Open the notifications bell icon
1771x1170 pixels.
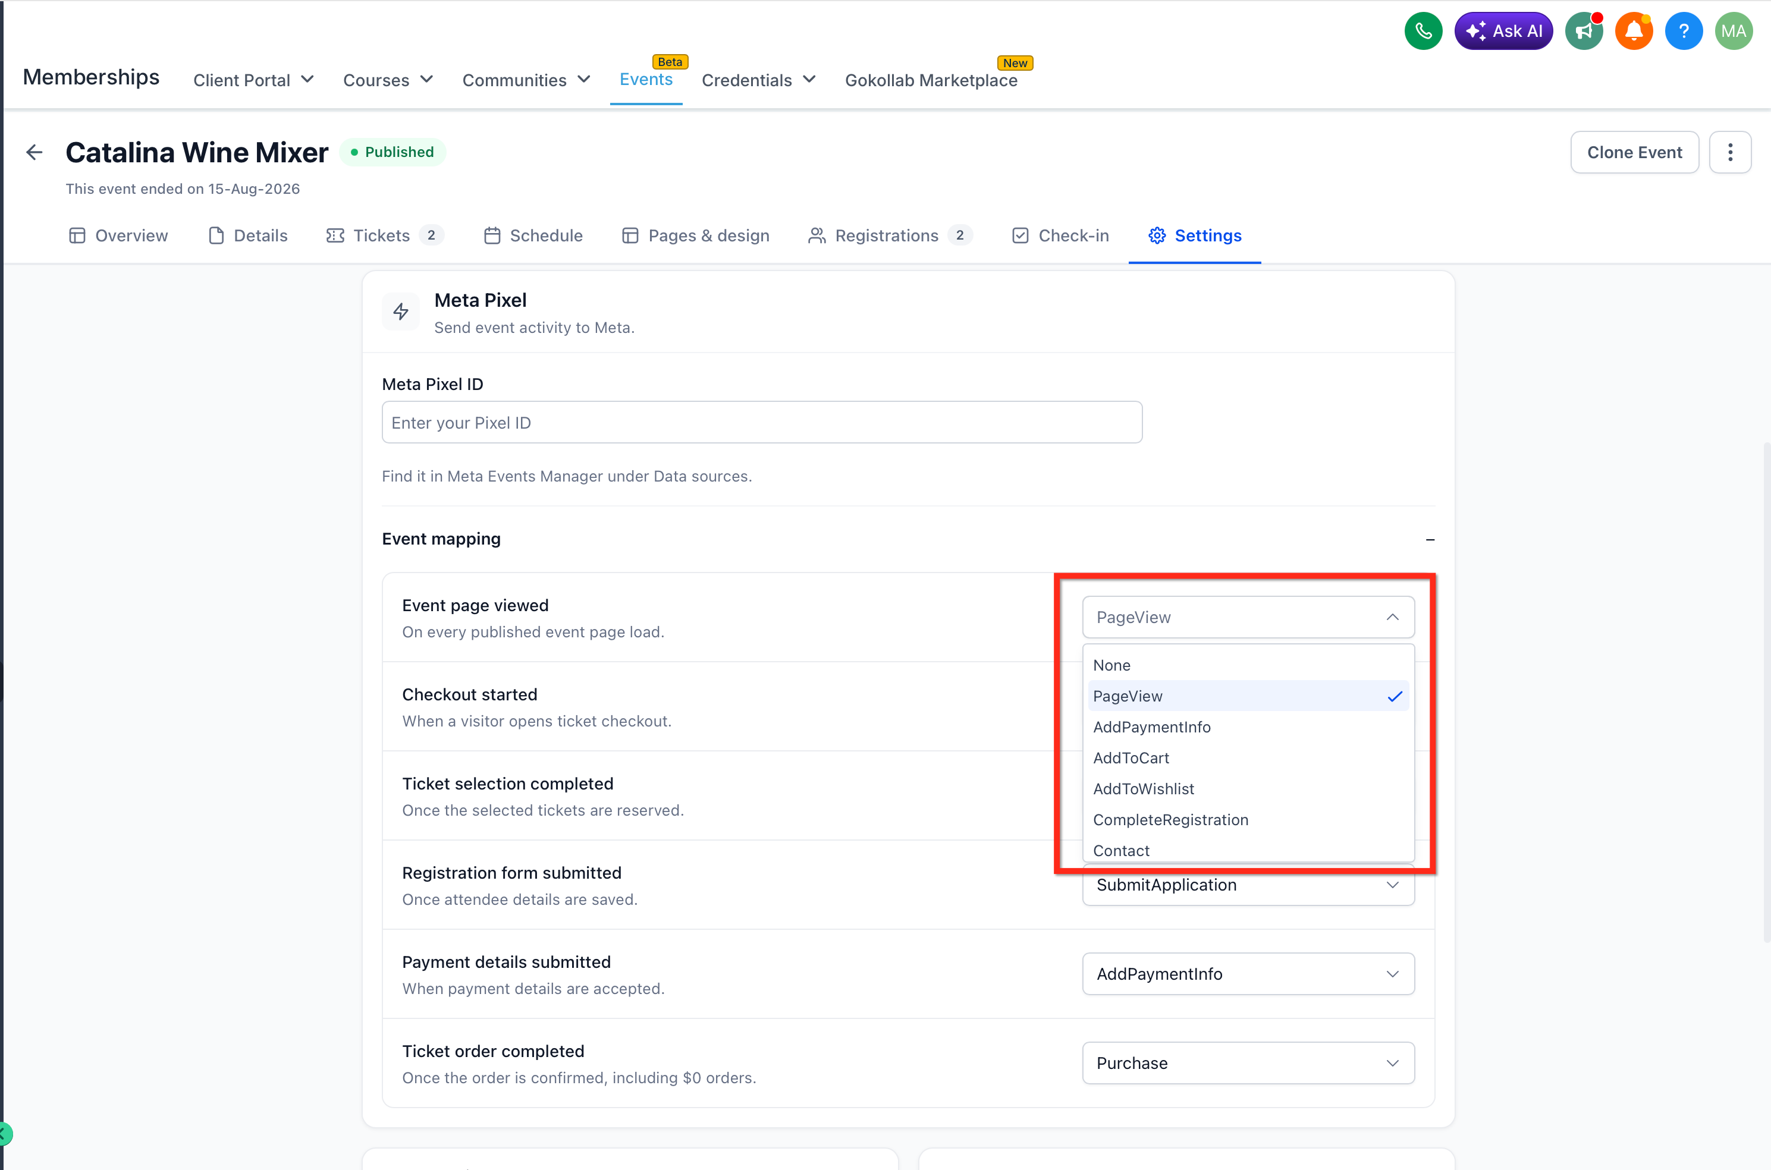click(1634, 32)
